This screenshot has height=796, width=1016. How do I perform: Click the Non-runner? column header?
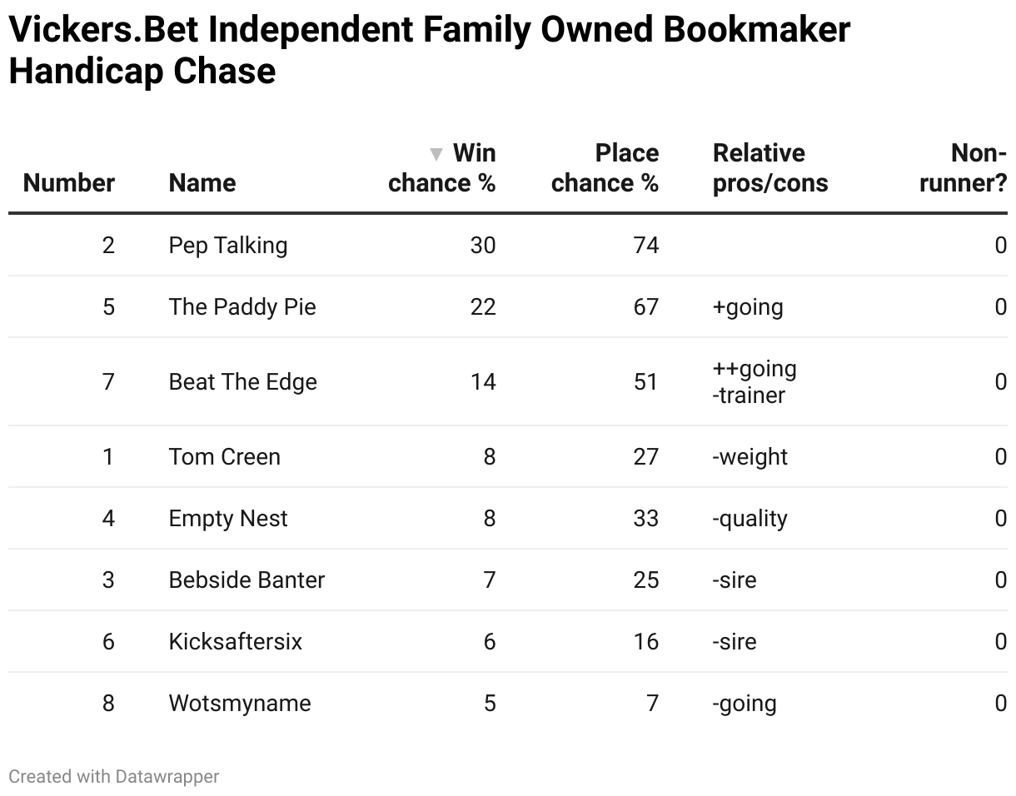tap(964, 168)
